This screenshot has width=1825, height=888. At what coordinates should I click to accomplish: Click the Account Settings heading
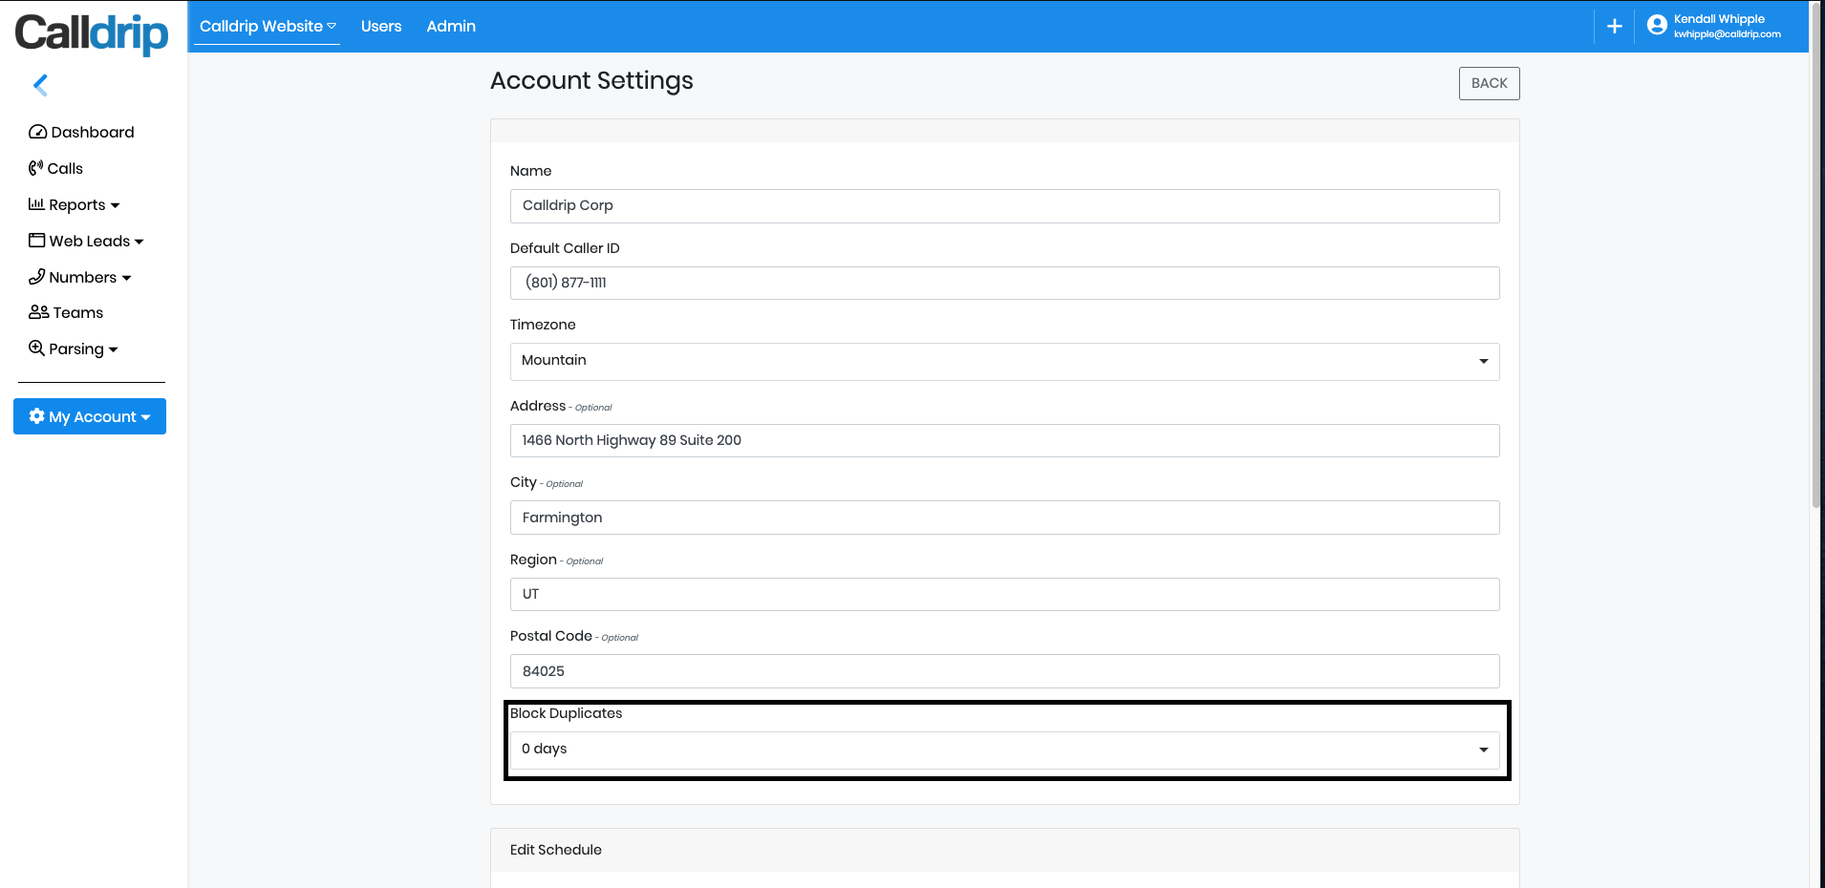point(591,81)
